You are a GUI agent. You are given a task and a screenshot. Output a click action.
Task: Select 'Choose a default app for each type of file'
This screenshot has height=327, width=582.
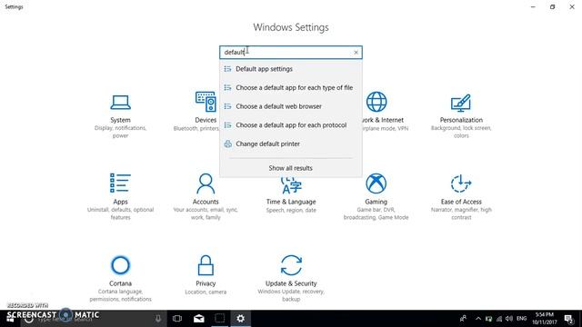[x=291, y=87]
